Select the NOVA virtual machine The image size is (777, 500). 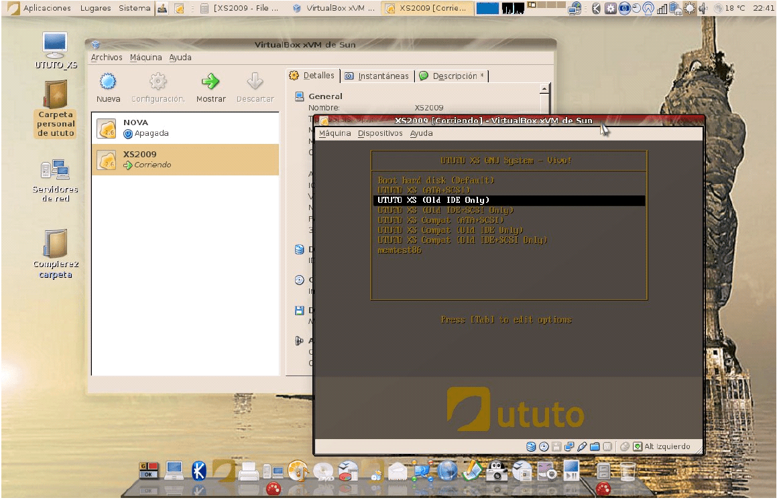pos(185,128)
